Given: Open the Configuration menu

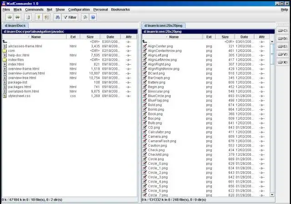Looking at the screenshot, I should point(79,10).
